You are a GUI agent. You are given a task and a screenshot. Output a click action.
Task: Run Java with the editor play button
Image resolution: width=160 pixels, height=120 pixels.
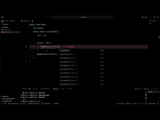pyautogui.click(x=150, y=21)
